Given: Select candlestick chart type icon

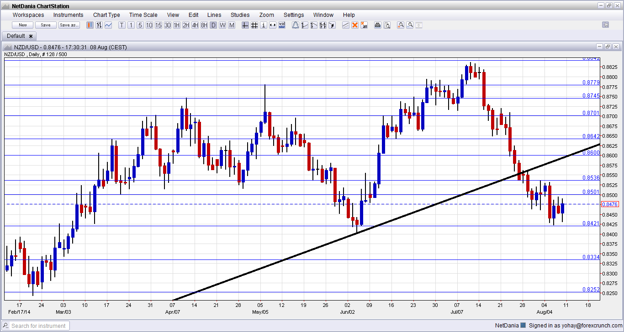Looking at the screenshot, I should tap(90, 25).
